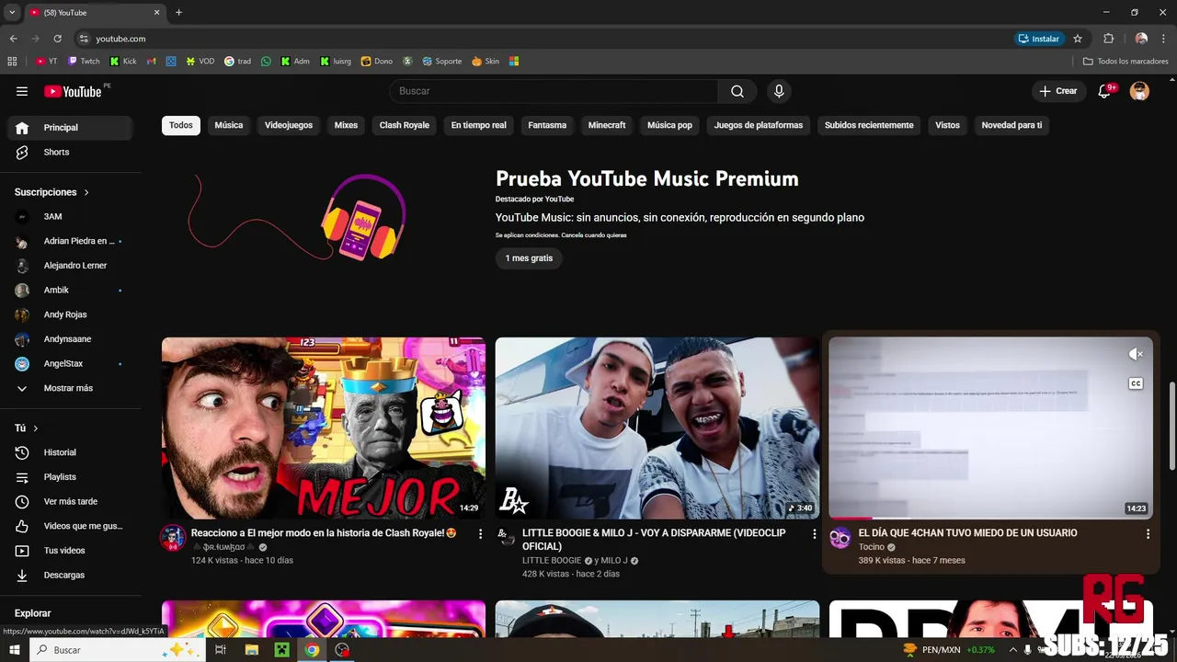The image size is (1177, 662).
Task: Expand the Tú section arrow
Action: [x=36, y=428]
